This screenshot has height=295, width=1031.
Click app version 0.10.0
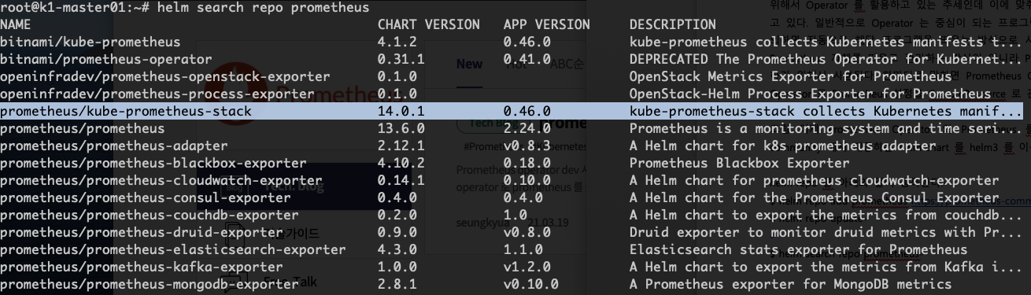(527, 180)
